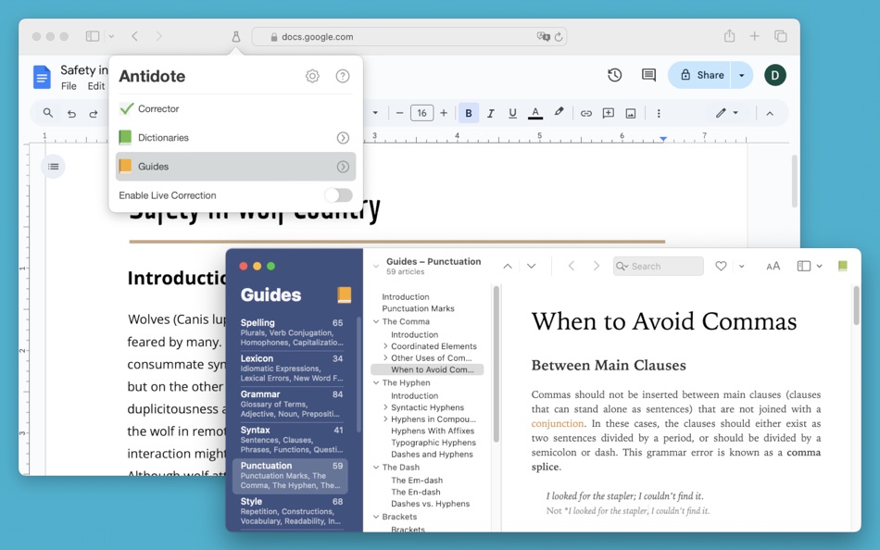The width and height of the screenshot is (880, 550).
Task: Open version history clock icon
Action: pos(614,75)
